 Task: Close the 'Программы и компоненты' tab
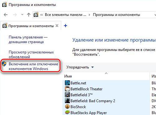click(x=57, y=26)
